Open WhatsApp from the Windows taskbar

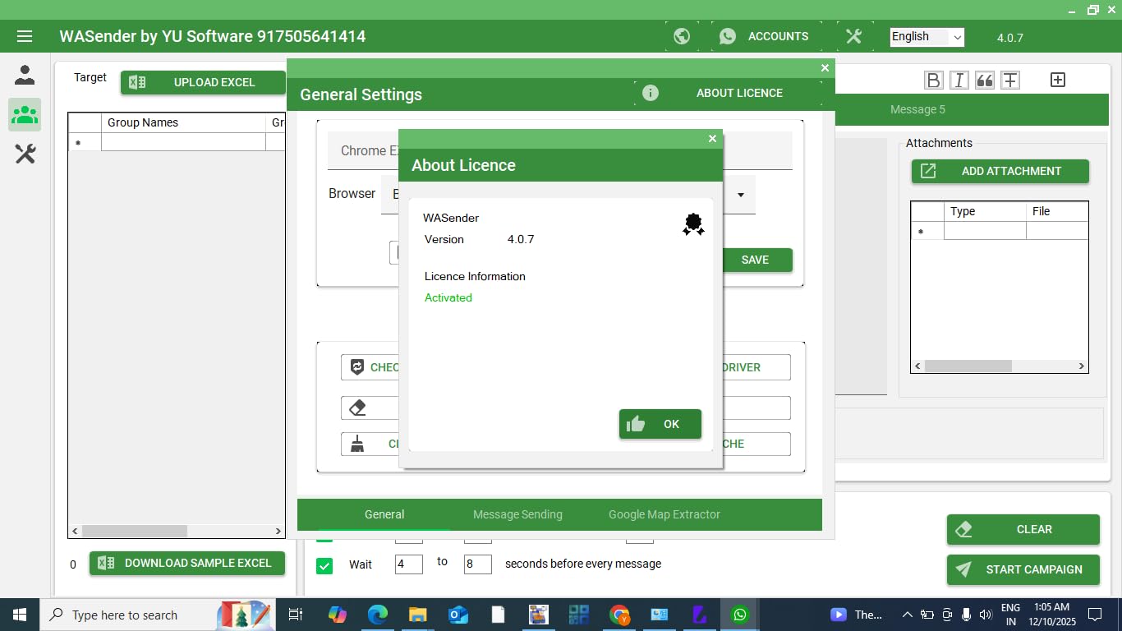740,615
